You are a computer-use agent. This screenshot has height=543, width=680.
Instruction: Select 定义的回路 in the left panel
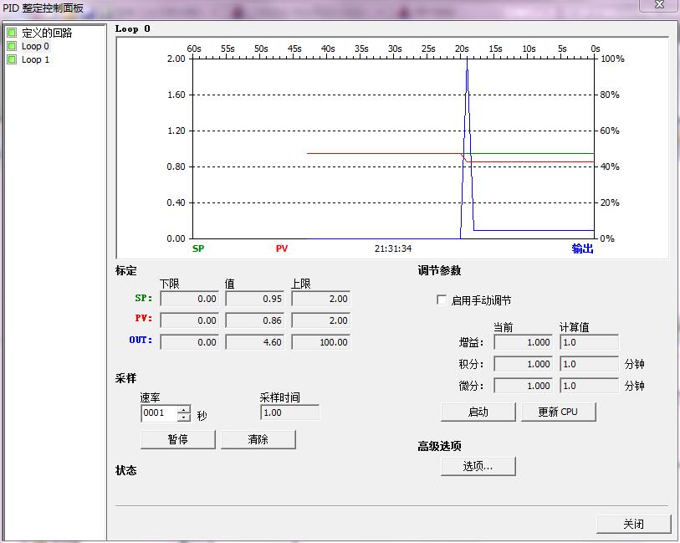tap(49, 33)
